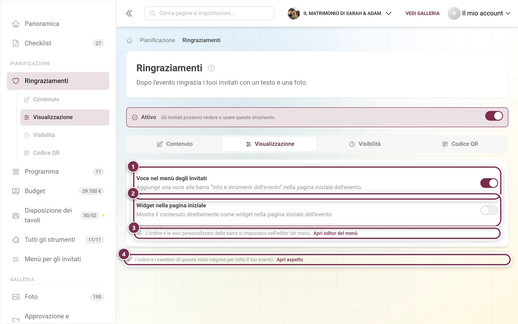The image size is (518, 324).
Task: Click the Vedi Galleria link
Action: (x=422, y=13)
